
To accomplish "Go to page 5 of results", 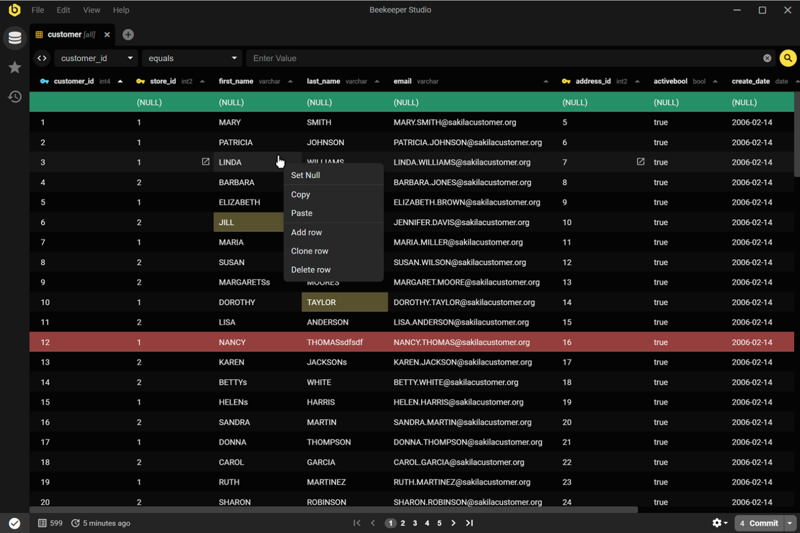I will [439, 523].
